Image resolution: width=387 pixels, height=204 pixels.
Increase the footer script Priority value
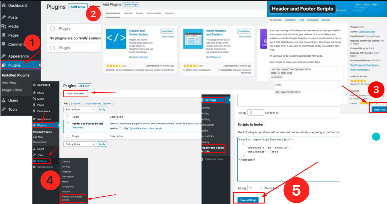261,187
